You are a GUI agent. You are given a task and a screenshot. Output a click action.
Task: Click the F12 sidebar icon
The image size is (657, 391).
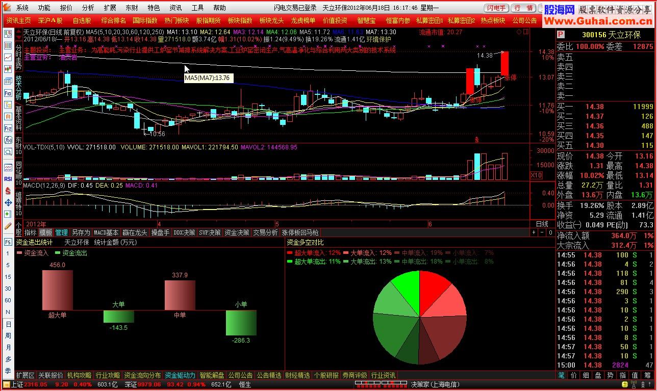pyautogui.click(x=8, y=128)
